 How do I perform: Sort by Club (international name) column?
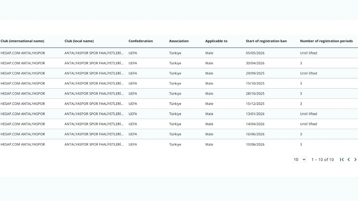coord(22,41)
